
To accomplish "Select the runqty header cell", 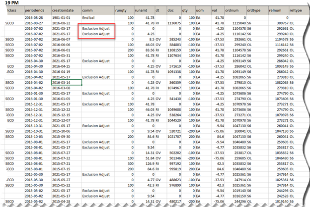I will click(126, 10).
